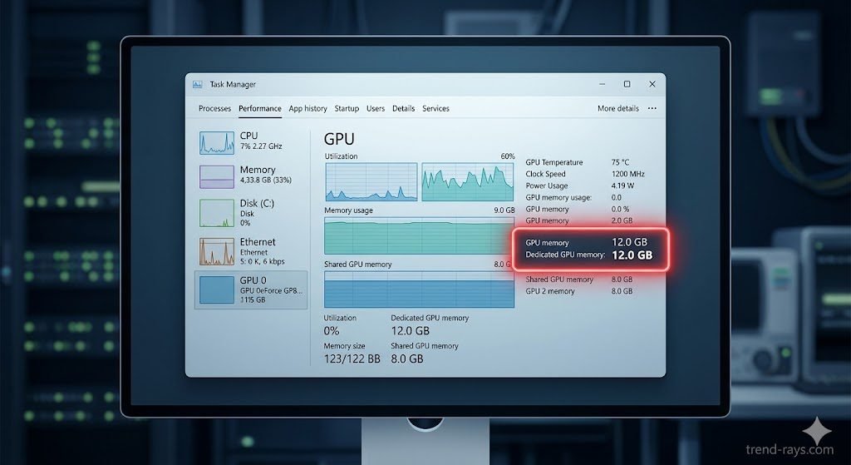This screenshot has height=465, width=851.
Task: Click the More details link
Action: [x=618, y=109]
